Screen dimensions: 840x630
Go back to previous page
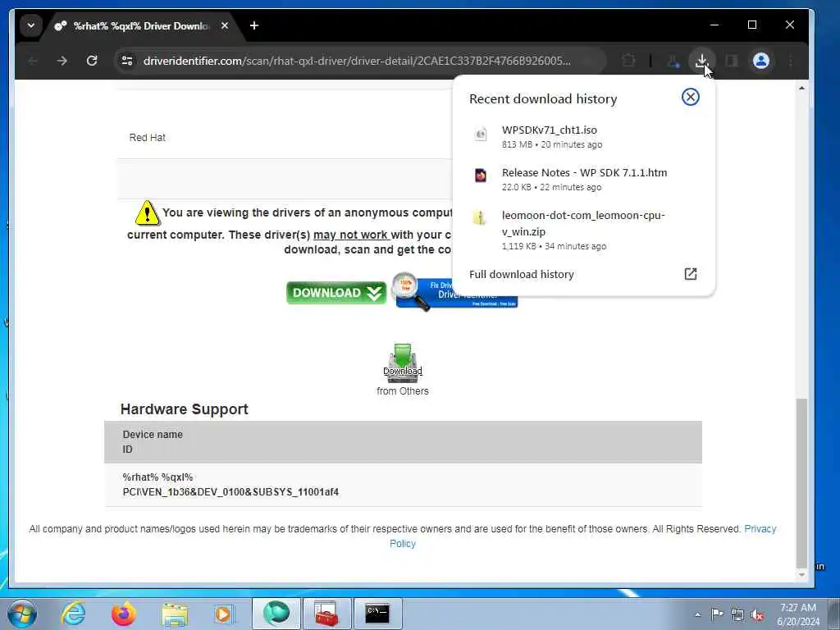tap(33, 61)
